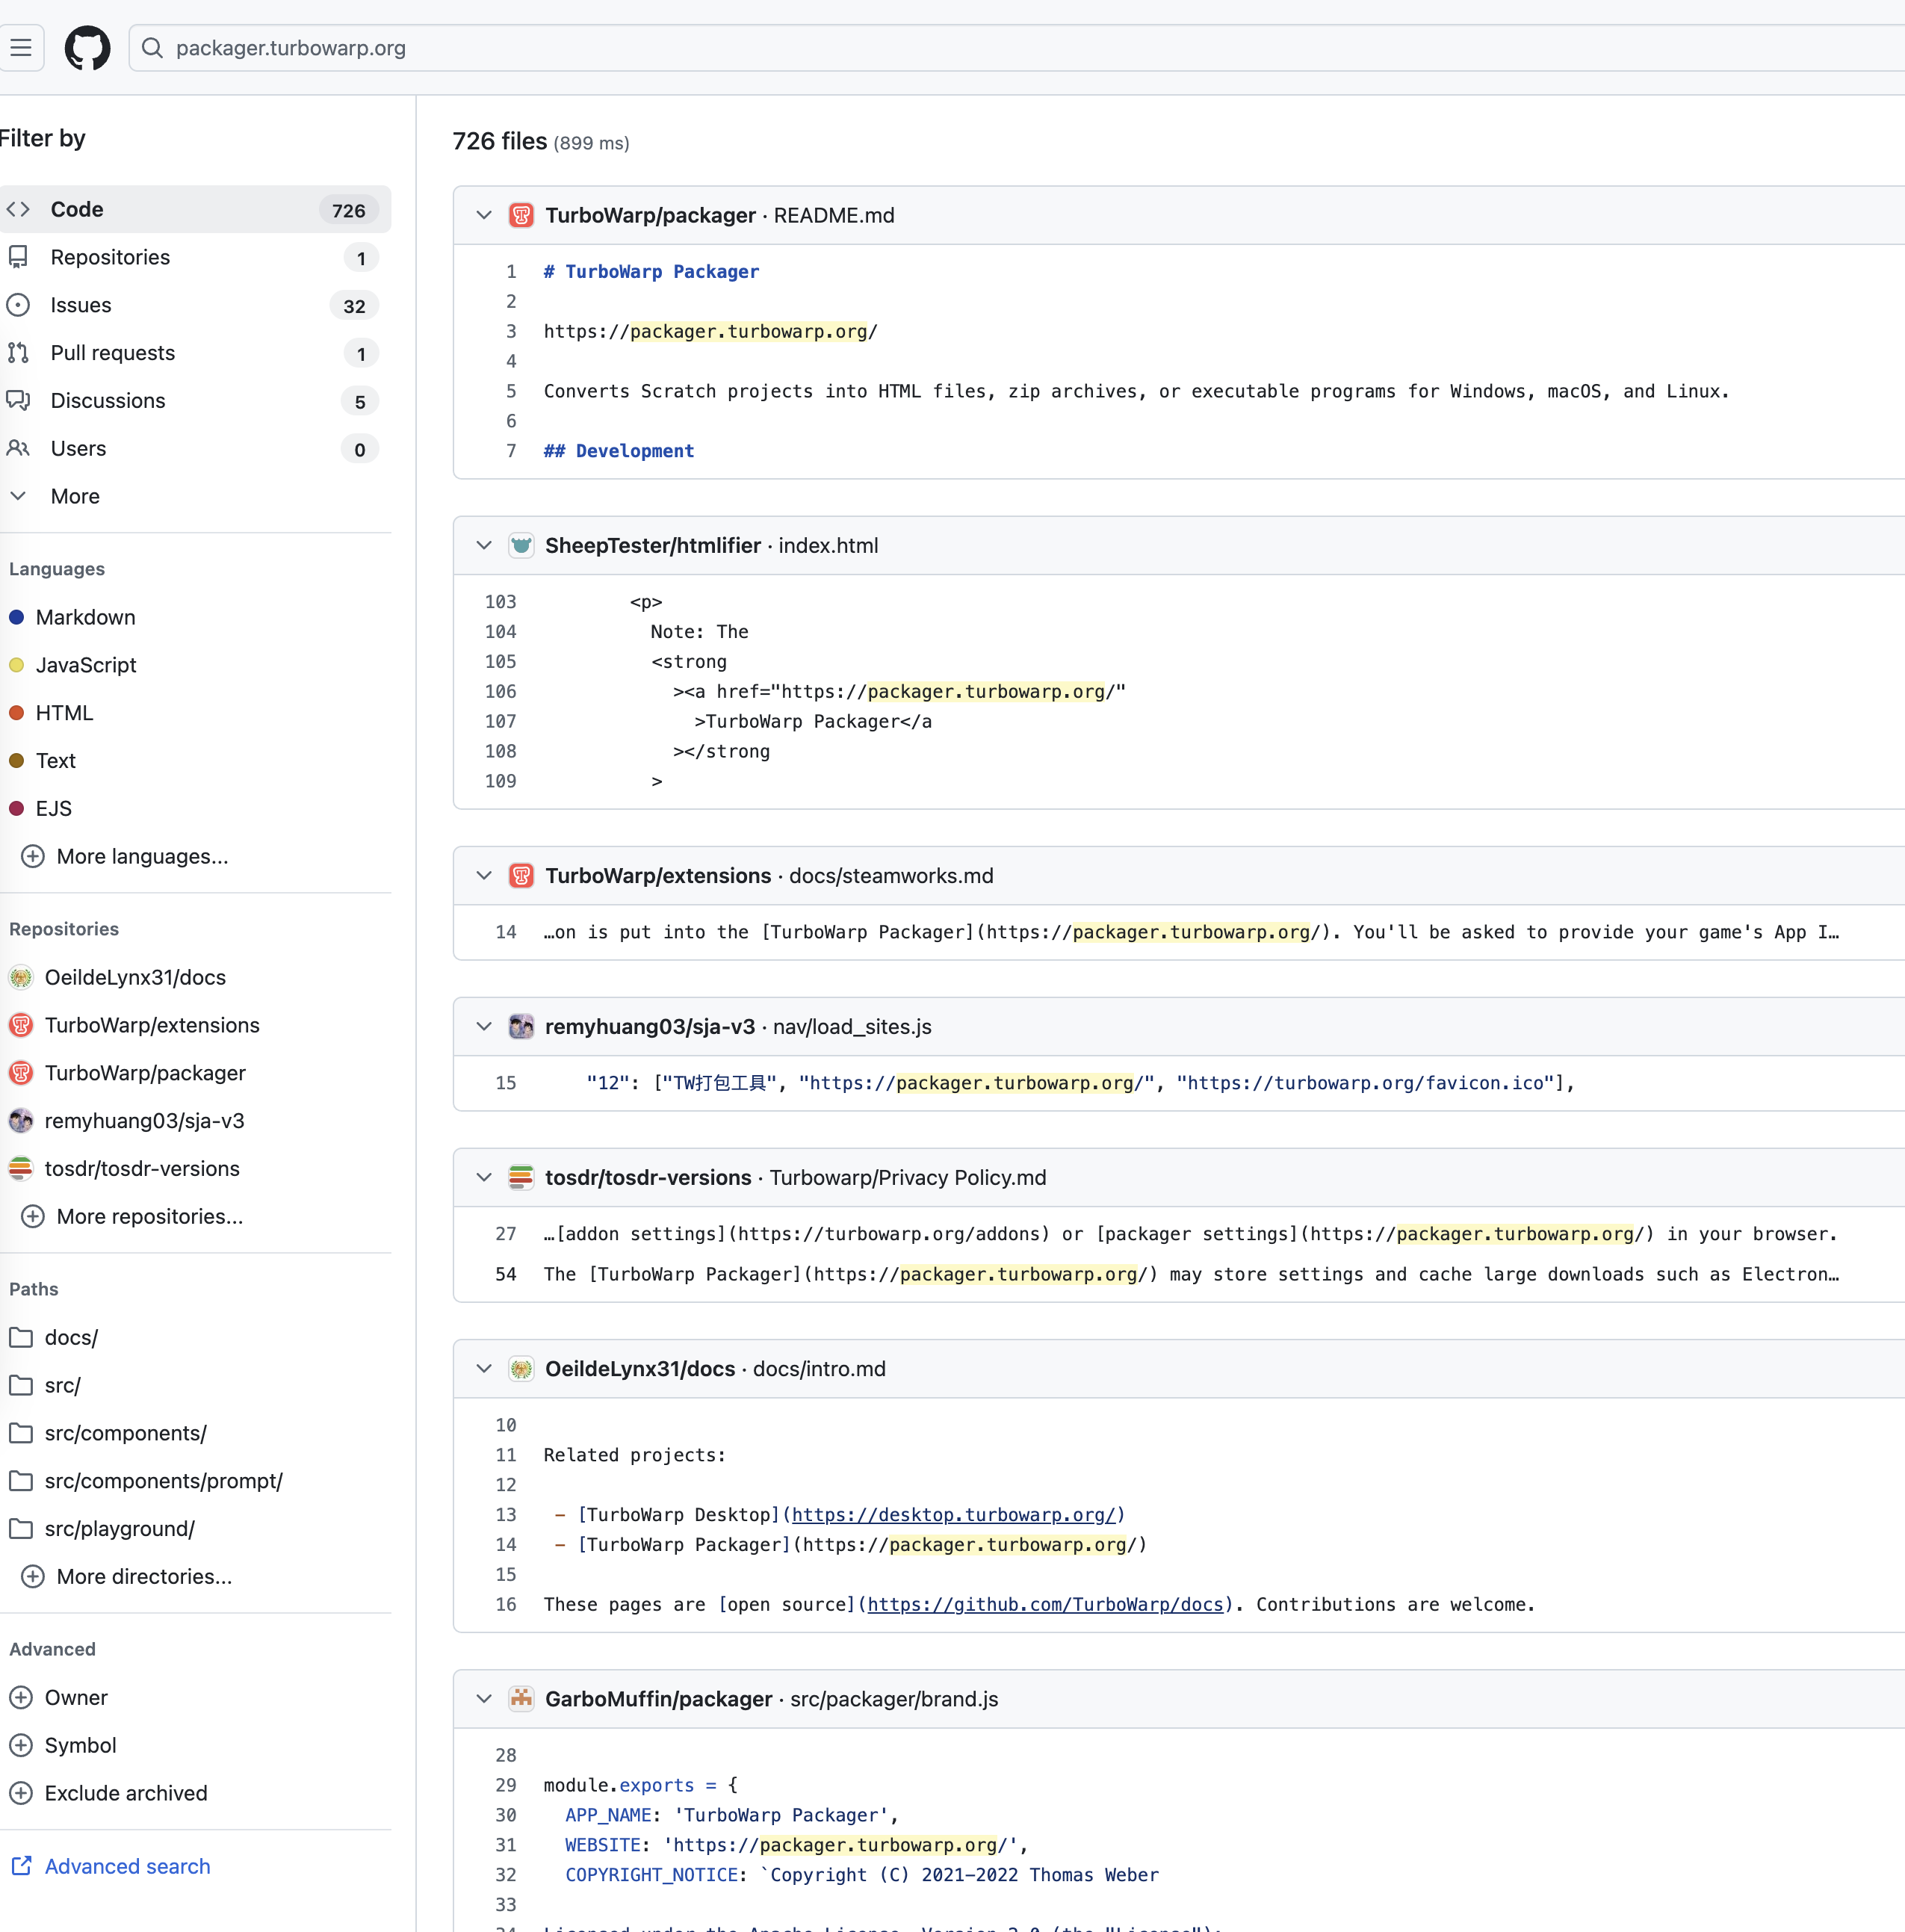Filter by docs/ path
Image resolution: width=1905 pixels, height=1932 pixels.
point(53,1337)
